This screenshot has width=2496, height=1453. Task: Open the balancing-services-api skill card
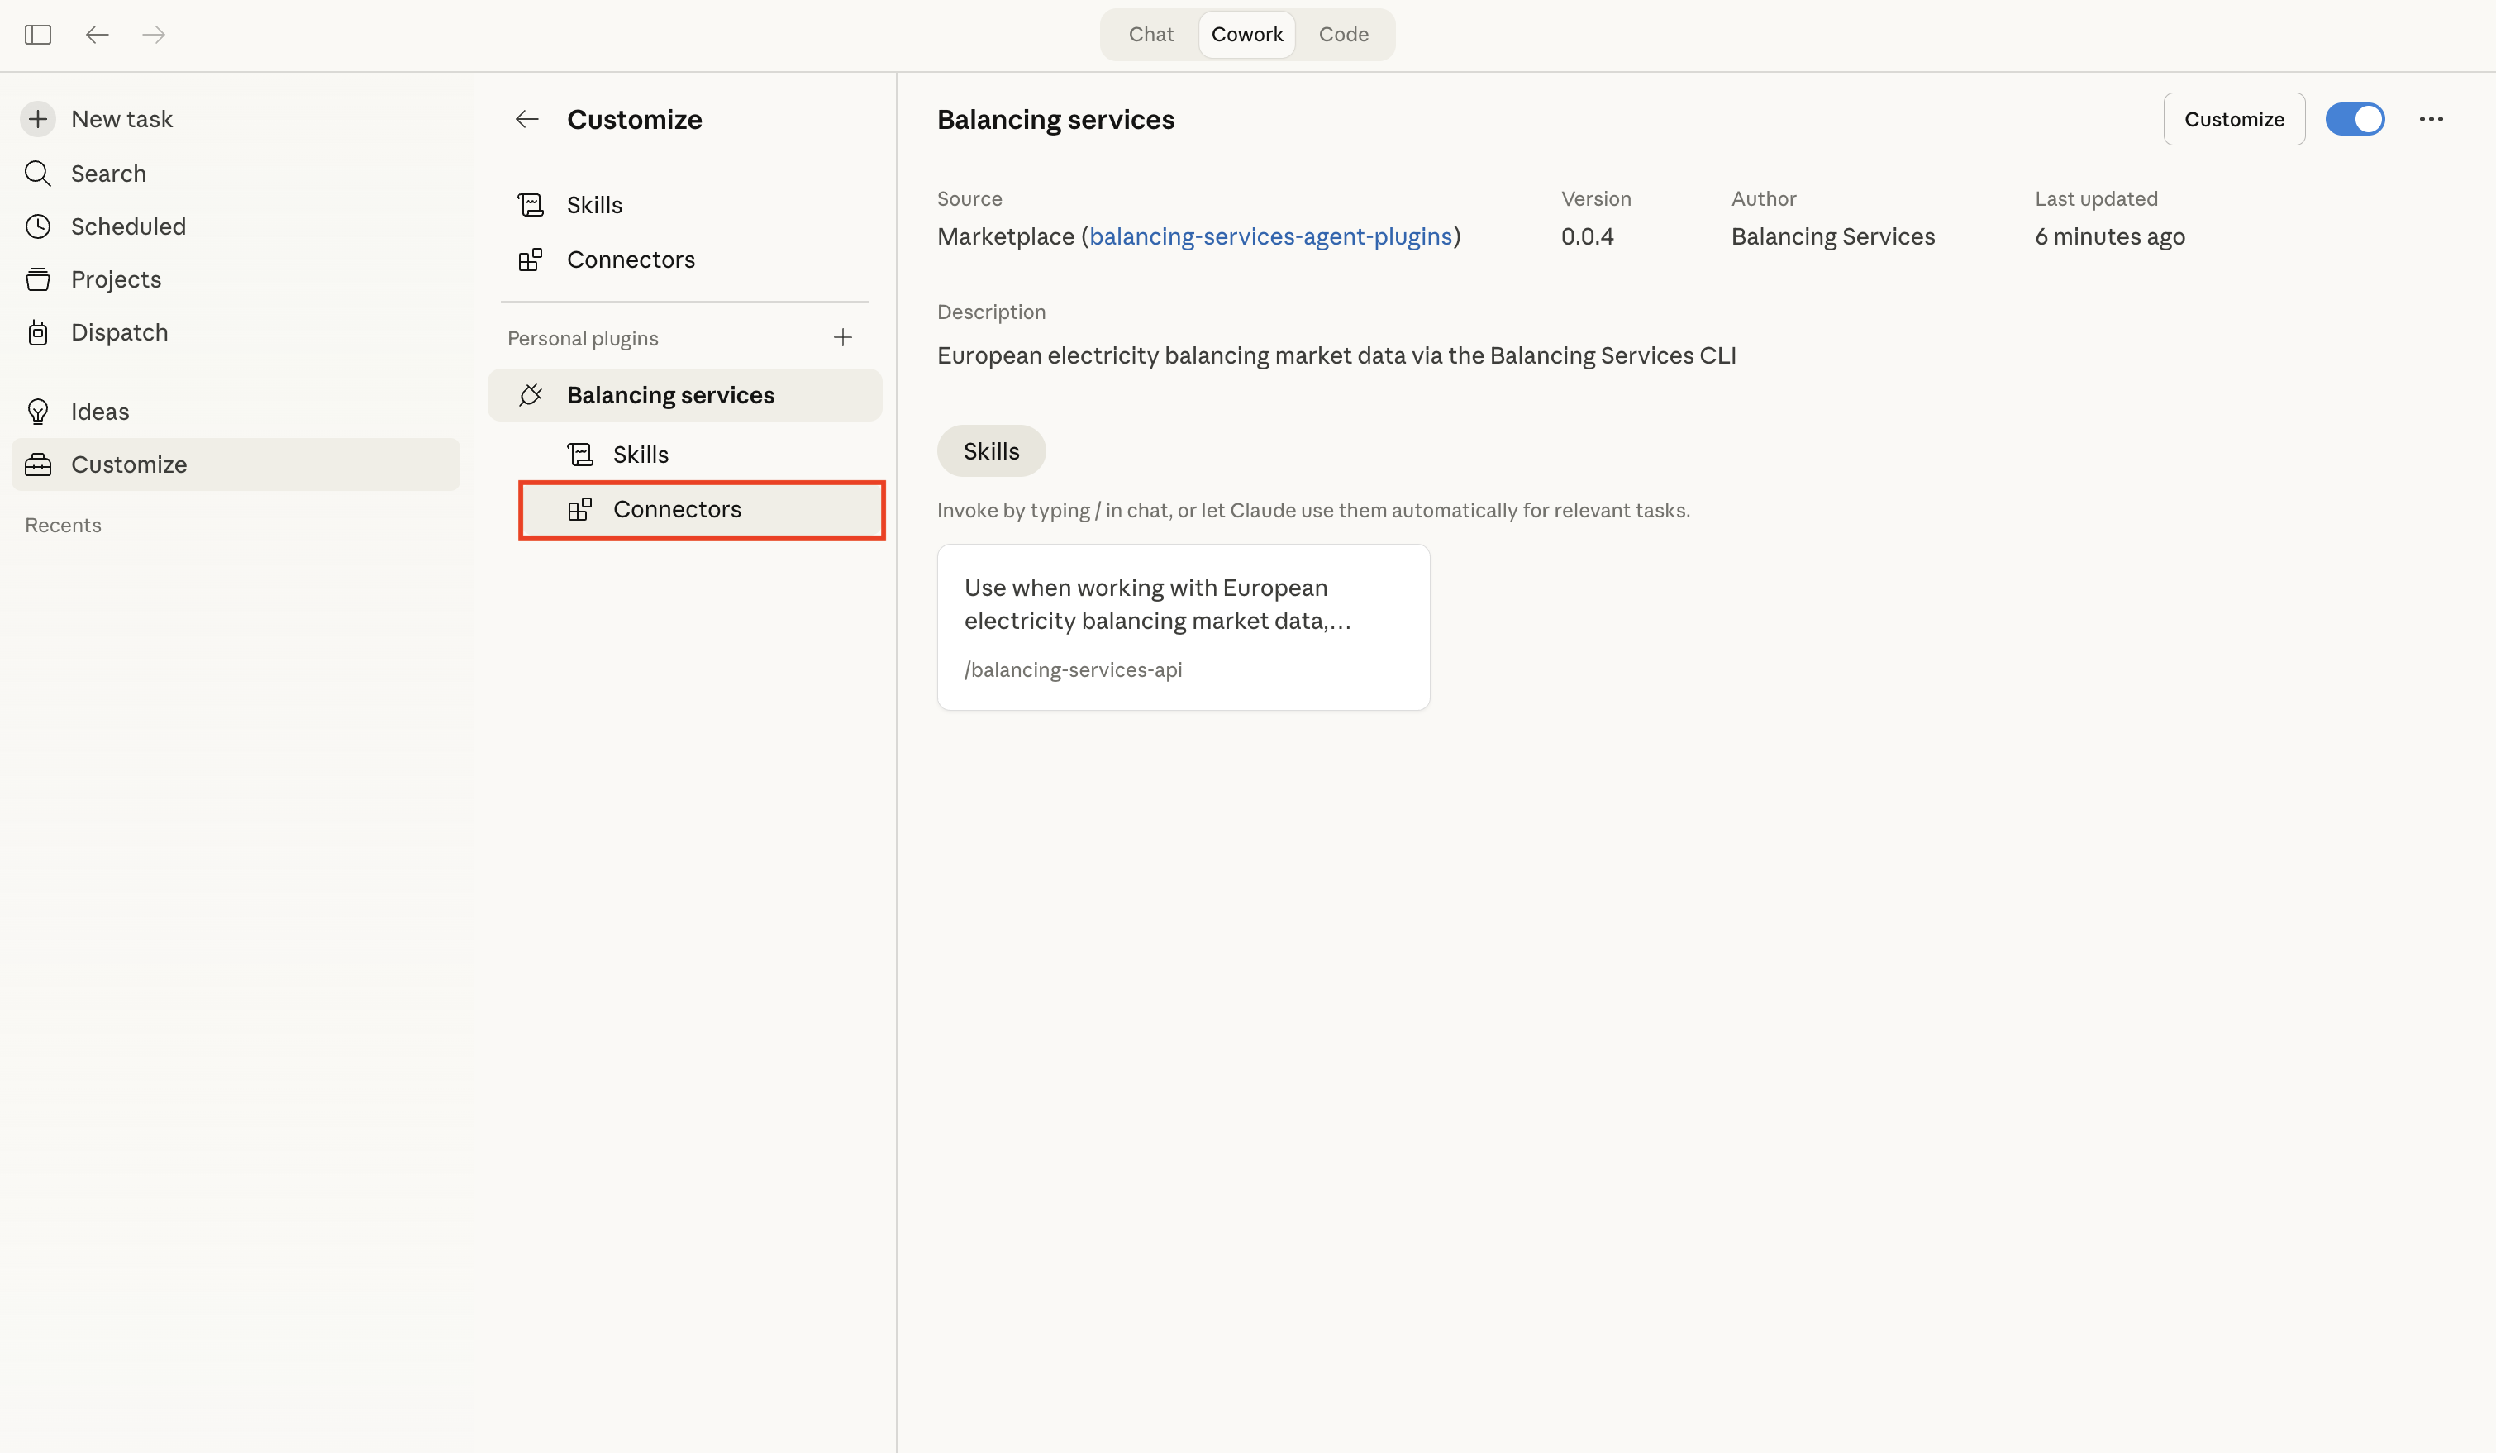tap(1183, 626)
